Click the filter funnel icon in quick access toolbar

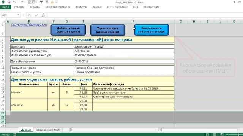(41, 2)
